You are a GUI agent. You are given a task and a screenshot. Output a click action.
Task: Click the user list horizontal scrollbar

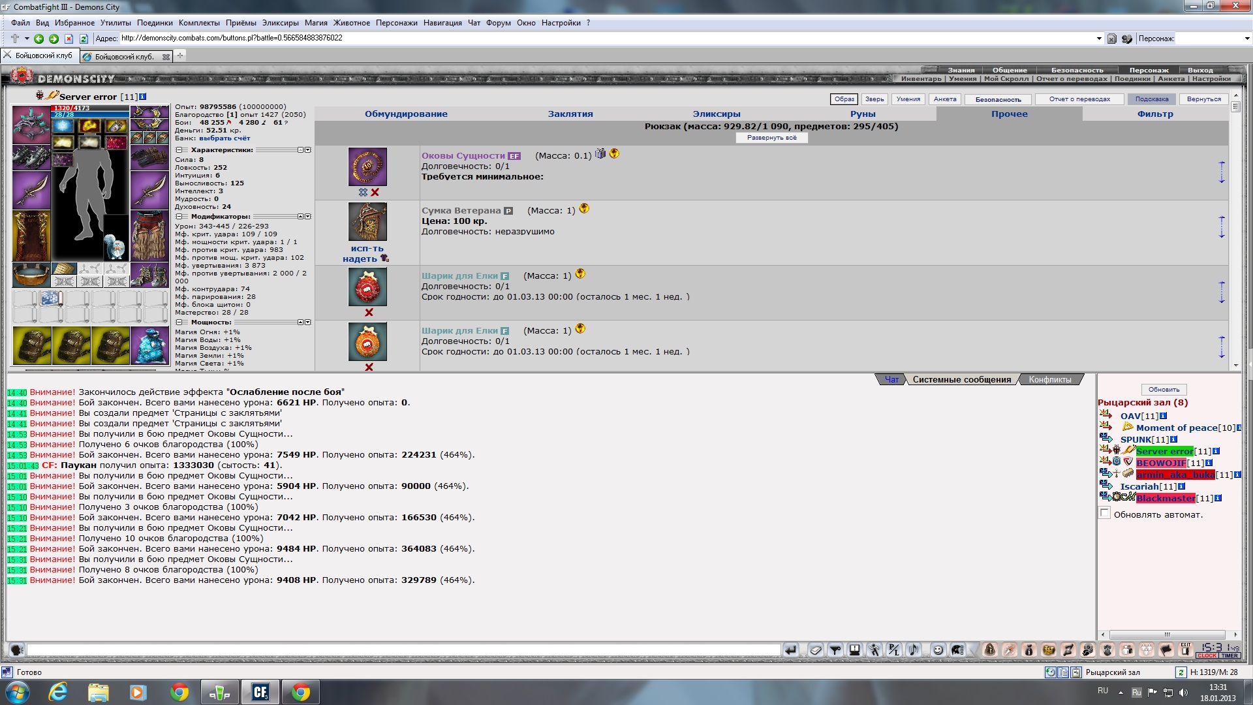1168,634
